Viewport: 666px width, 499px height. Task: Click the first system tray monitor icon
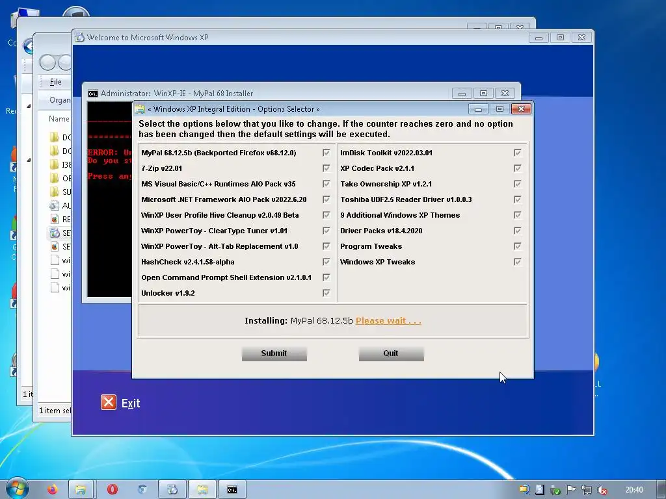coord(524,490)
